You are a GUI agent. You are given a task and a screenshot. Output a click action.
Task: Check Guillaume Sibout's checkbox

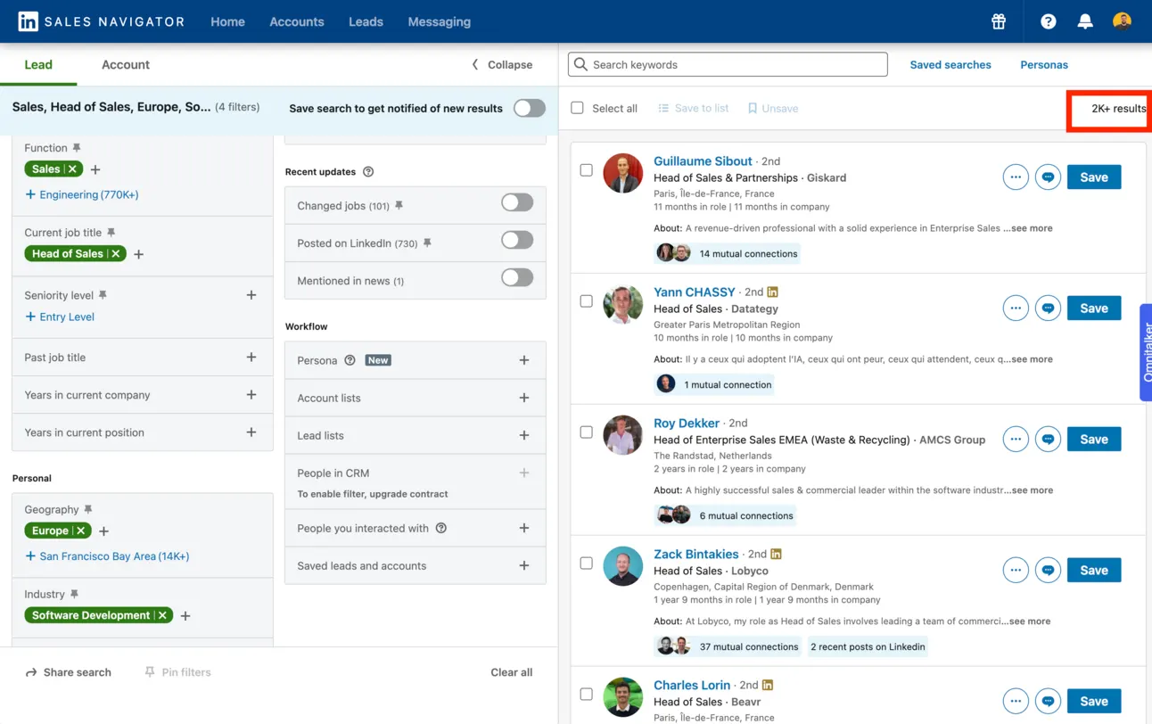pyautogui.click(x=586, y=169)
